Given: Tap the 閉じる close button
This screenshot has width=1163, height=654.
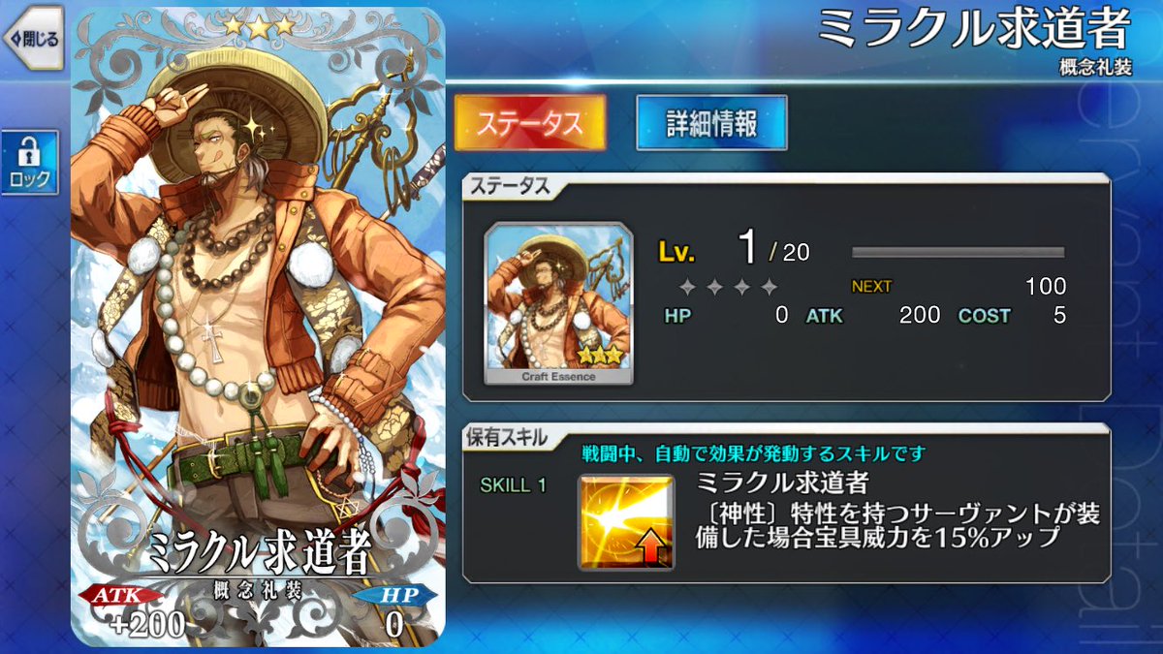Looking at the screenshot, I should (32, 39).
